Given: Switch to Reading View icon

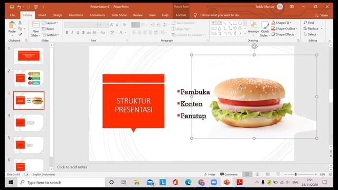Looking at the screenshot, I should click(x=268, y=174).
